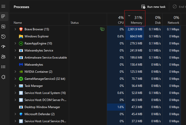Expand Antimalware Service Executable entry

click(x=15, y=58)
